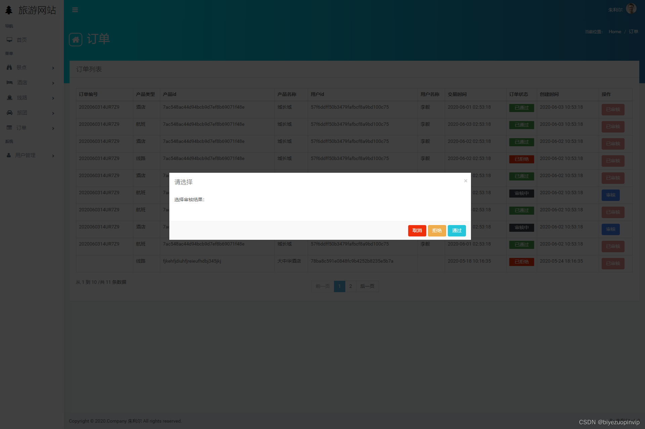Click the user avatar thumbnail
Image resolution: width=645 pixels, height=429 pixels.
pos(631,9)
